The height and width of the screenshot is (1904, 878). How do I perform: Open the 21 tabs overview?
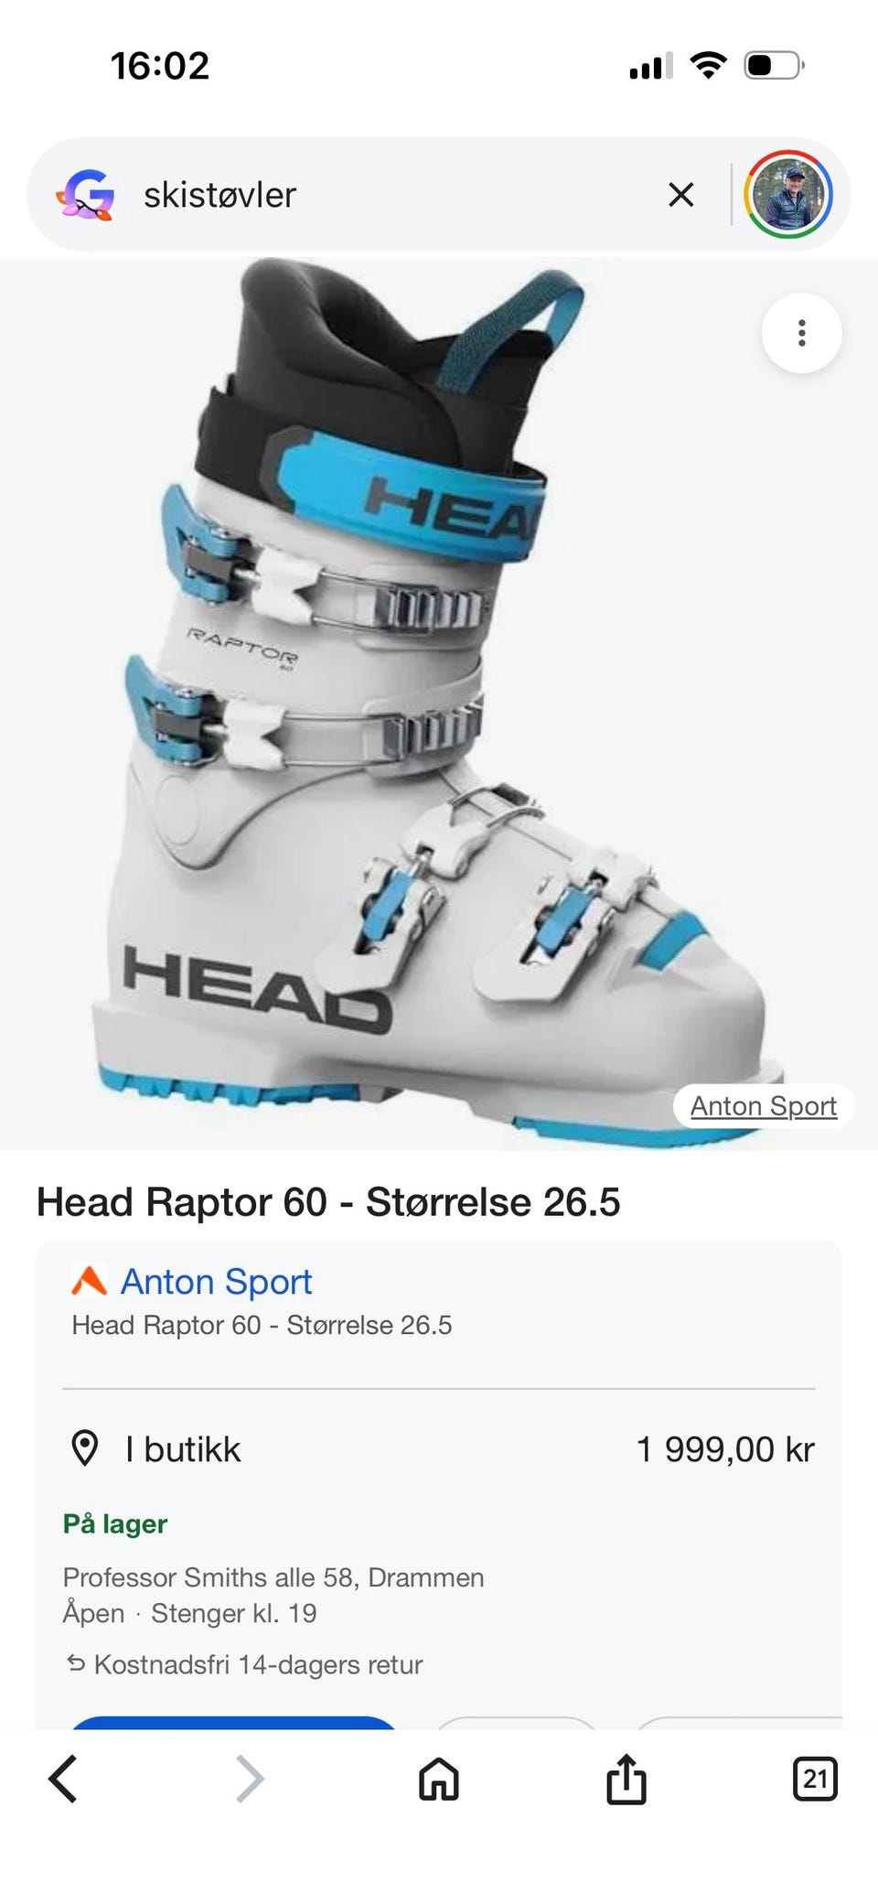coord(815,1779)
